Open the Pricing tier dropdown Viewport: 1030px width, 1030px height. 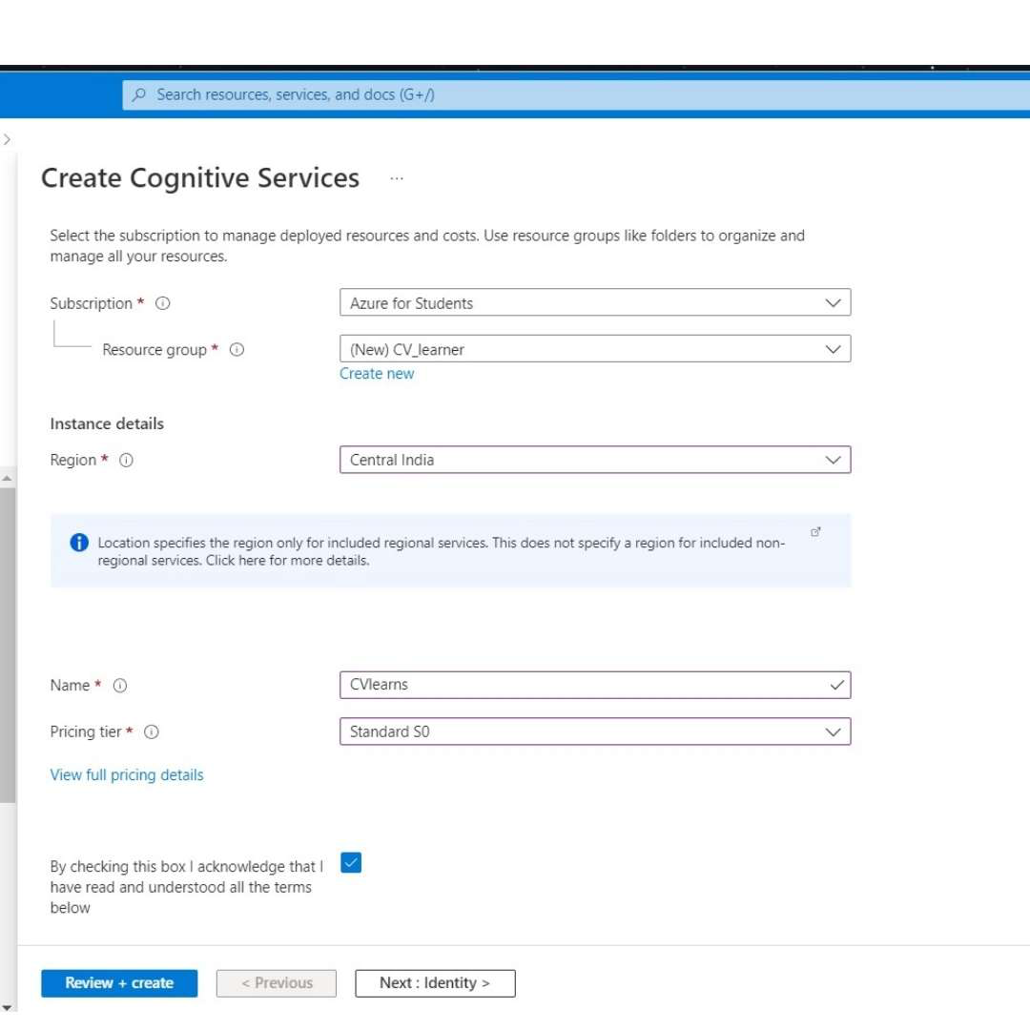coord(594,732)
